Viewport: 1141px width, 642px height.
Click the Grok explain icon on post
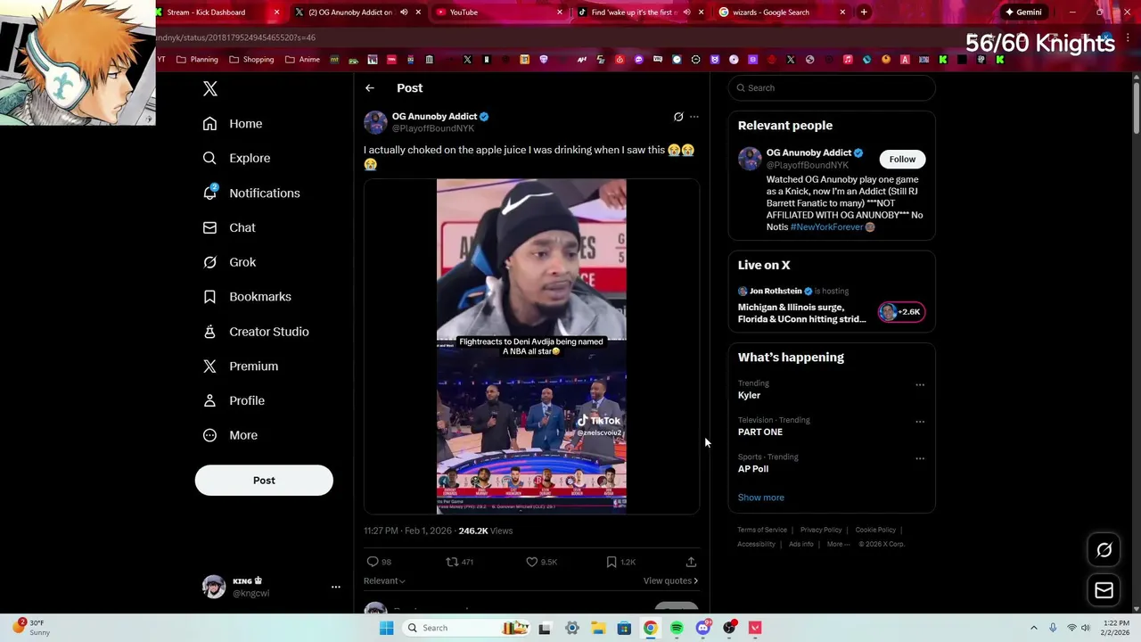pyautogui.click(x=678, y=117)
